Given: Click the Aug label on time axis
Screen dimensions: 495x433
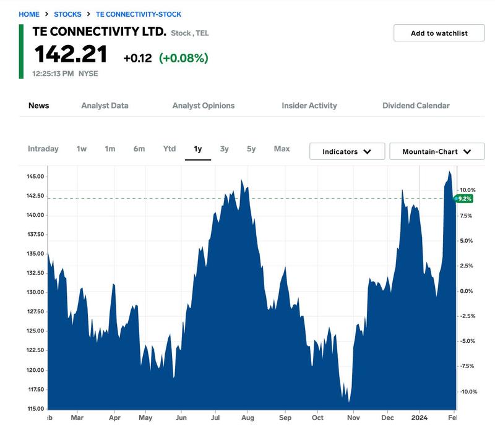Looking at the screenshot, I should pyautogui.click(x=247, y=418).
